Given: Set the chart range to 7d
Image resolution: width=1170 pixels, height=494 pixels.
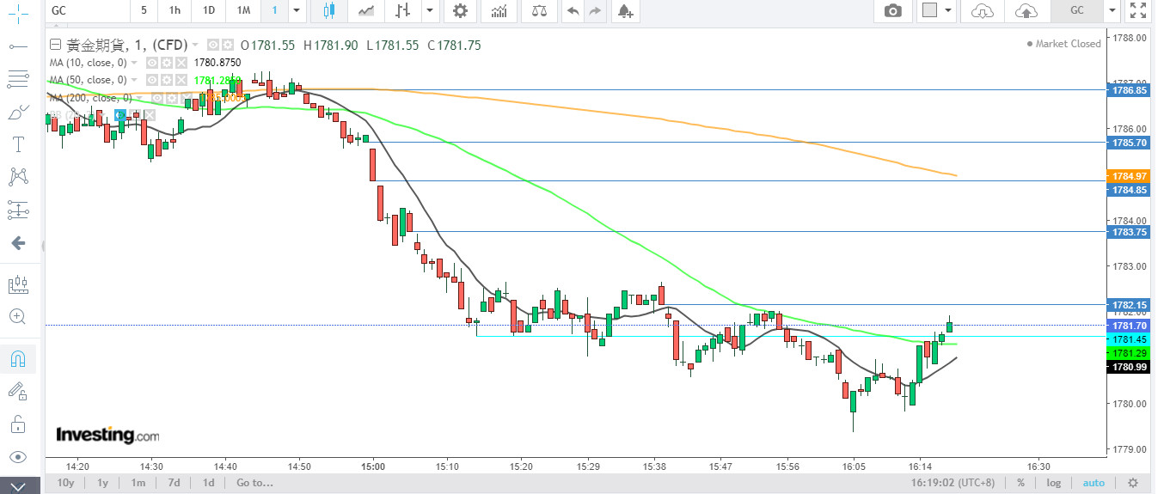Looking at the screenshot, I should 174,483.
